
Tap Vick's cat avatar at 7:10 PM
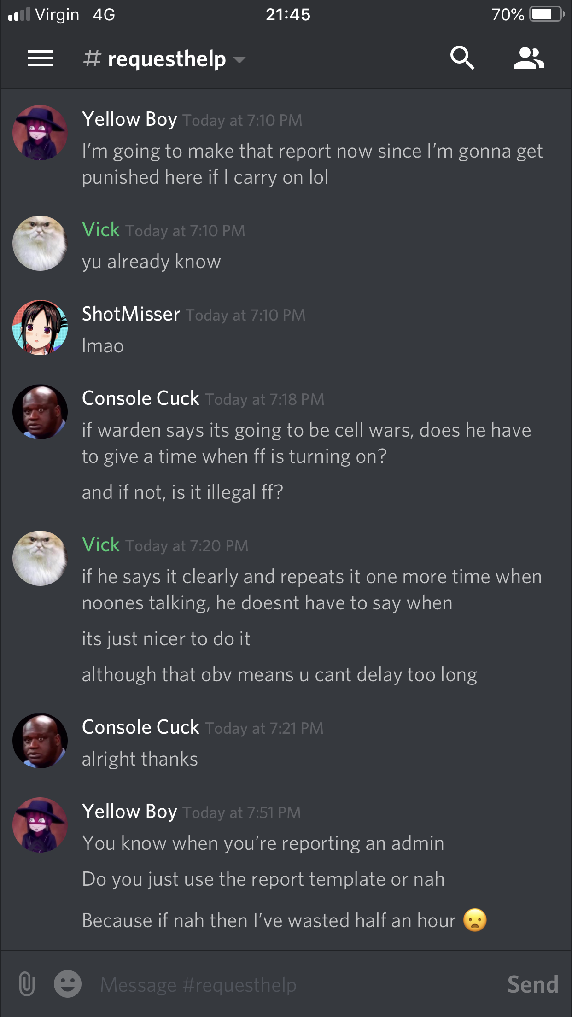(40, 243)
